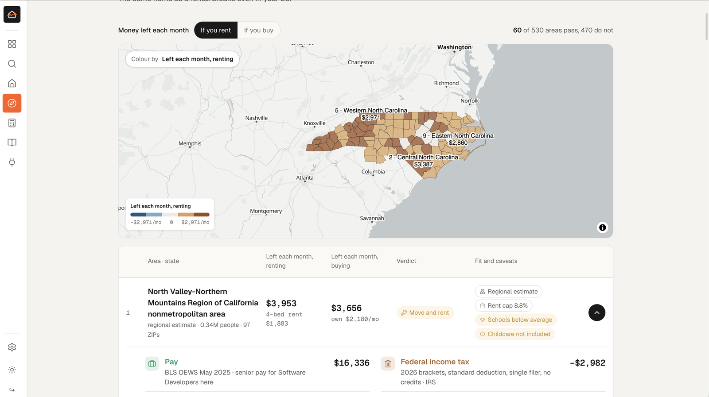Click the Federal income tax bank icon
The width and height of the screenshot is (709, 397).
(x=388, y=363)
